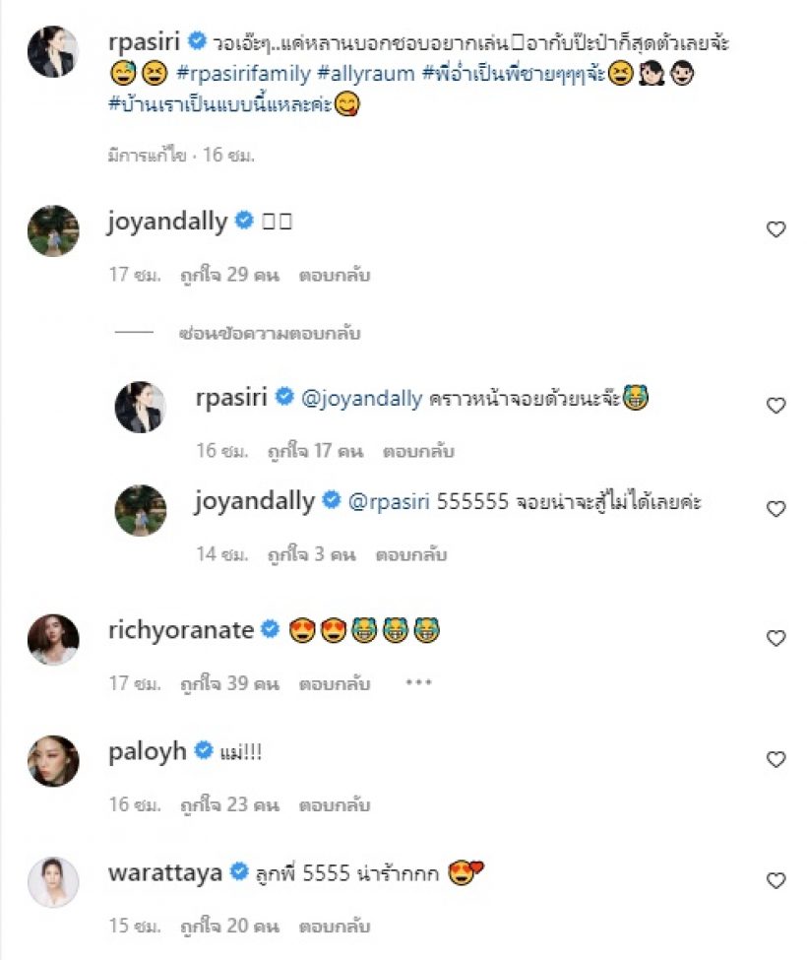Collapse the replies under joyandally's comment
This screenshot has height=960, width=807.
tap(270, 334)
